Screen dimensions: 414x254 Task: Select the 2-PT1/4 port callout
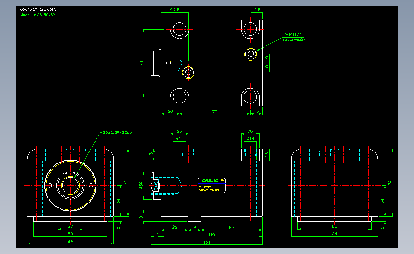point(292,34)
